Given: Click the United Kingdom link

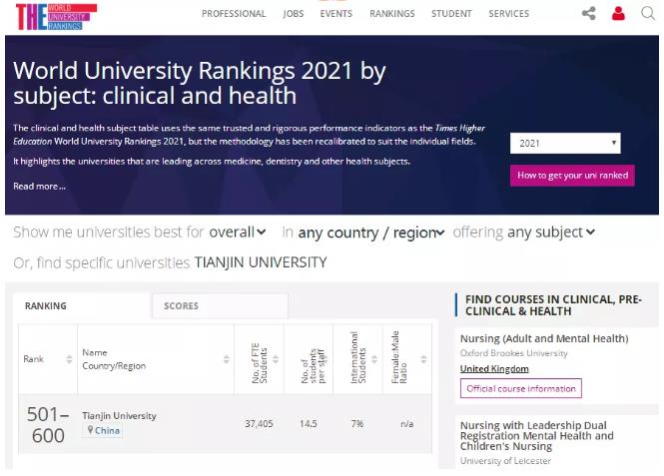Looking at the screenshot, I should tap(494, 369).
